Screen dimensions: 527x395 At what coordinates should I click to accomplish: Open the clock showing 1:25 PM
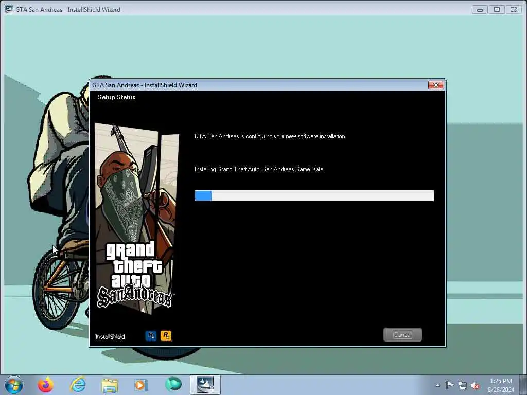[501, 385]
